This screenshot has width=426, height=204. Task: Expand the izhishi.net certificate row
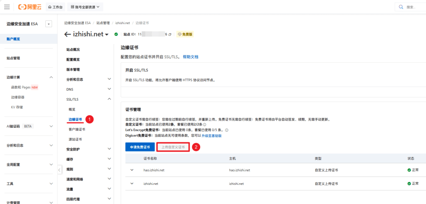[x=132, y=184]
